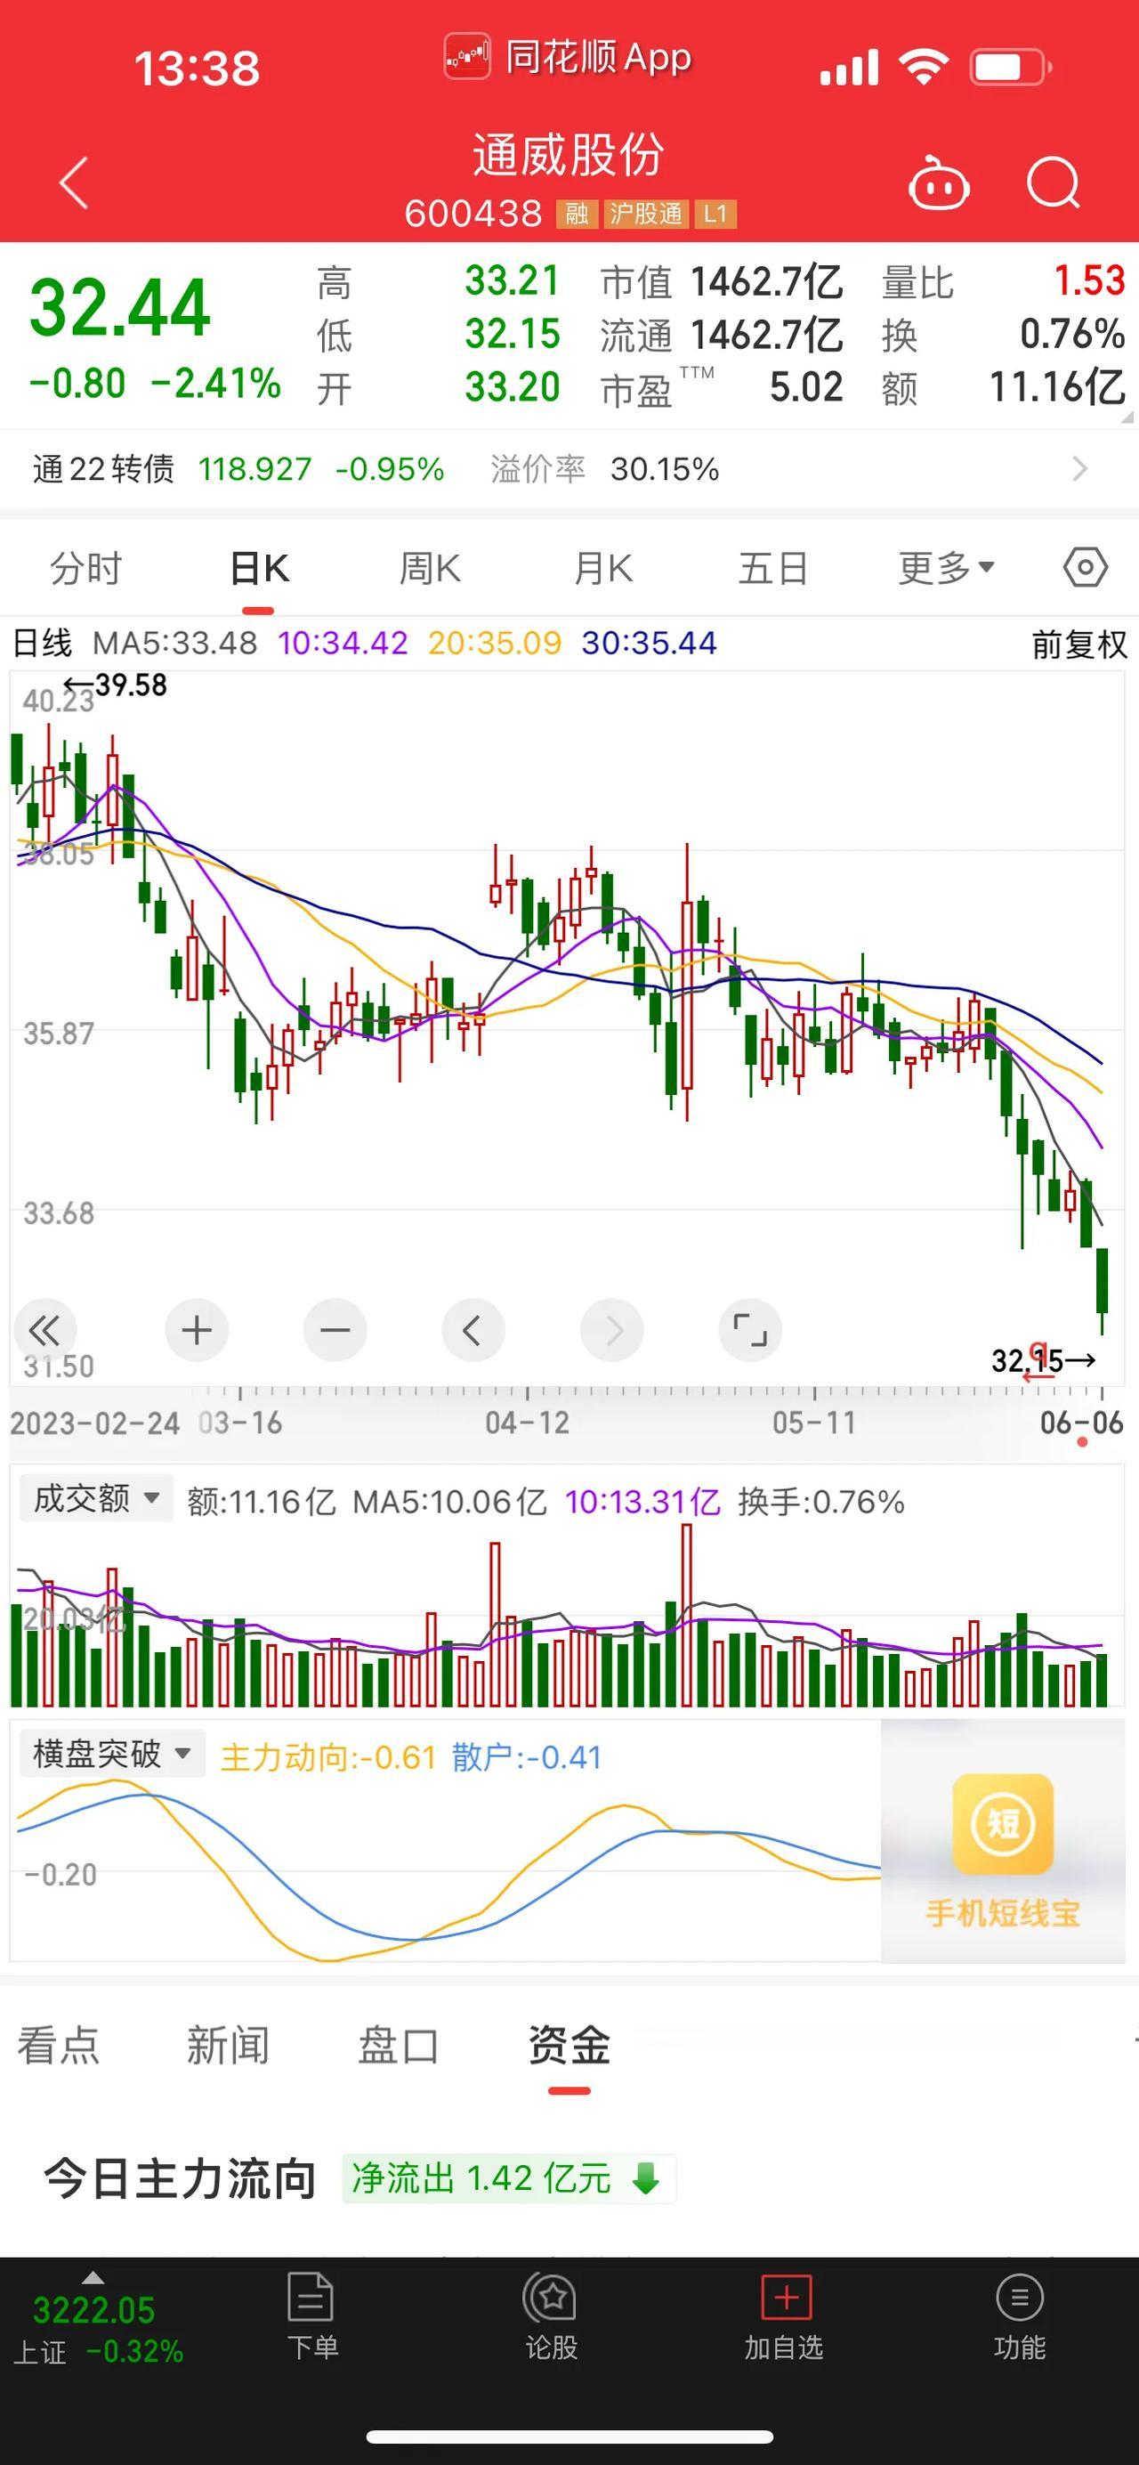Image resolution: width=1139 pixels, height=2465 pixels.
Task: Expand the quote details corner triangle
Action: [x=1127, y=417]
